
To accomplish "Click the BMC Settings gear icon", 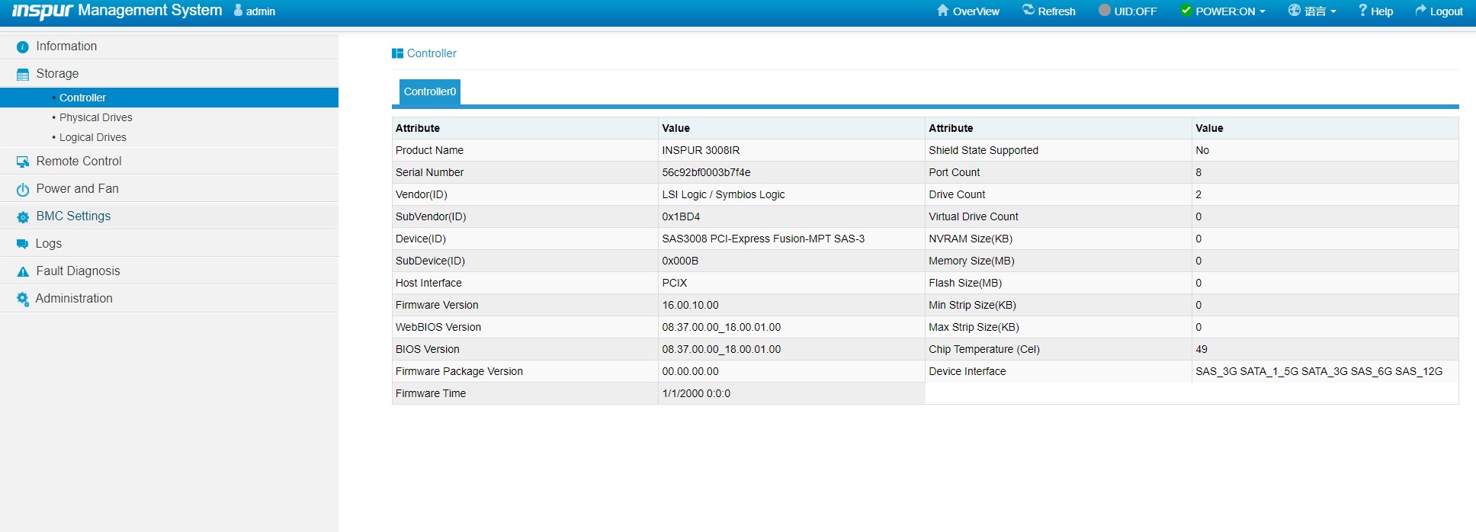I will (x=23, y=217).
